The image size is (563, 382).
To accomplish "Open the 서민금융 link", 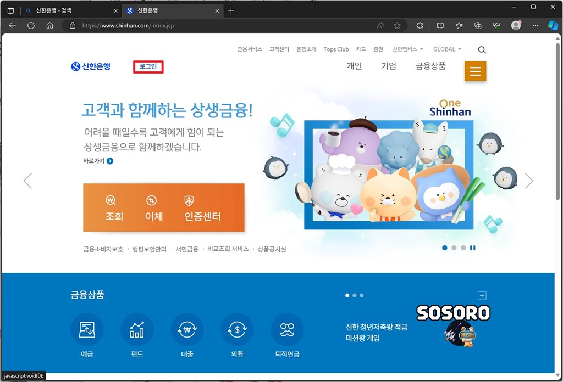I will click(x=187, y=249).
